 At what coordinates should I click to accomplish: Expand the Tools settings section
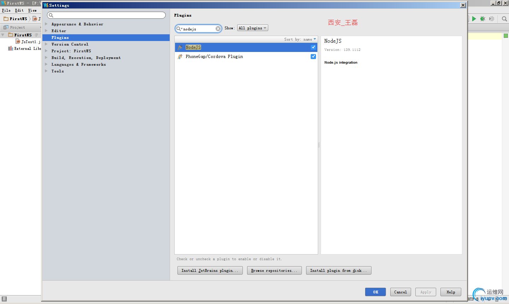click(x=46, y=71)
